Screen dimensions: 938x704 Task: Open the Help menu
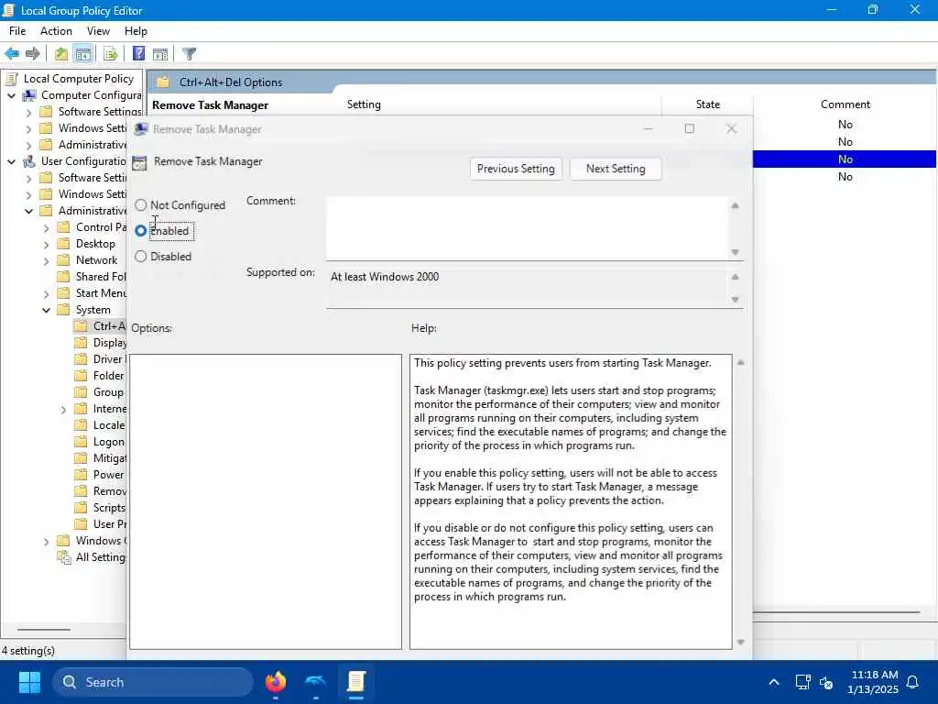tap(136, 31)
